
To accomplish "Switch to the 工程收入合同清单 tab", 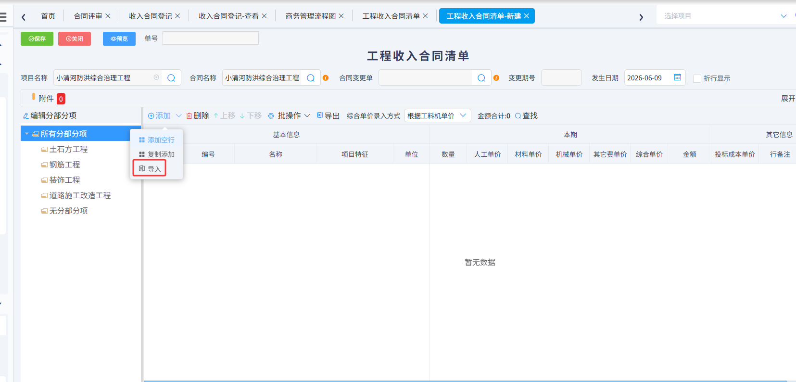I will 391,16.
